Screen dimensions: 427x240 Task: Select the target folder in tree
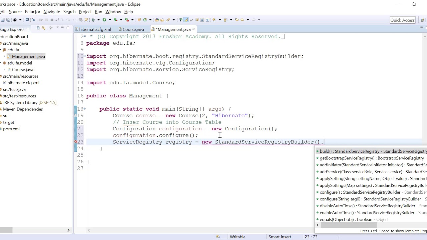tap(8, 122)
